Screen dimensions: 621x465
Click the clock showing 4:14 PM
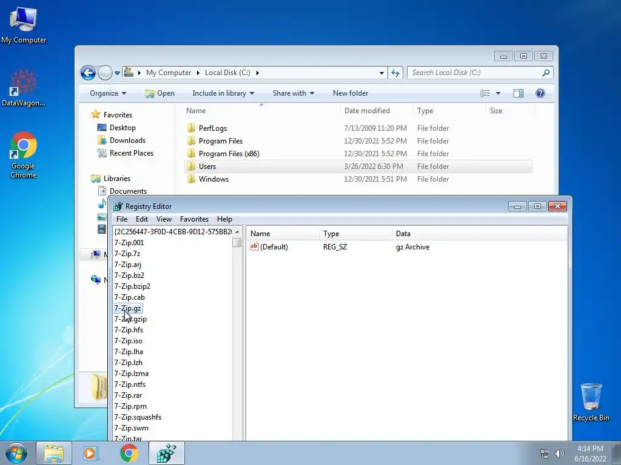coord(590,449)
